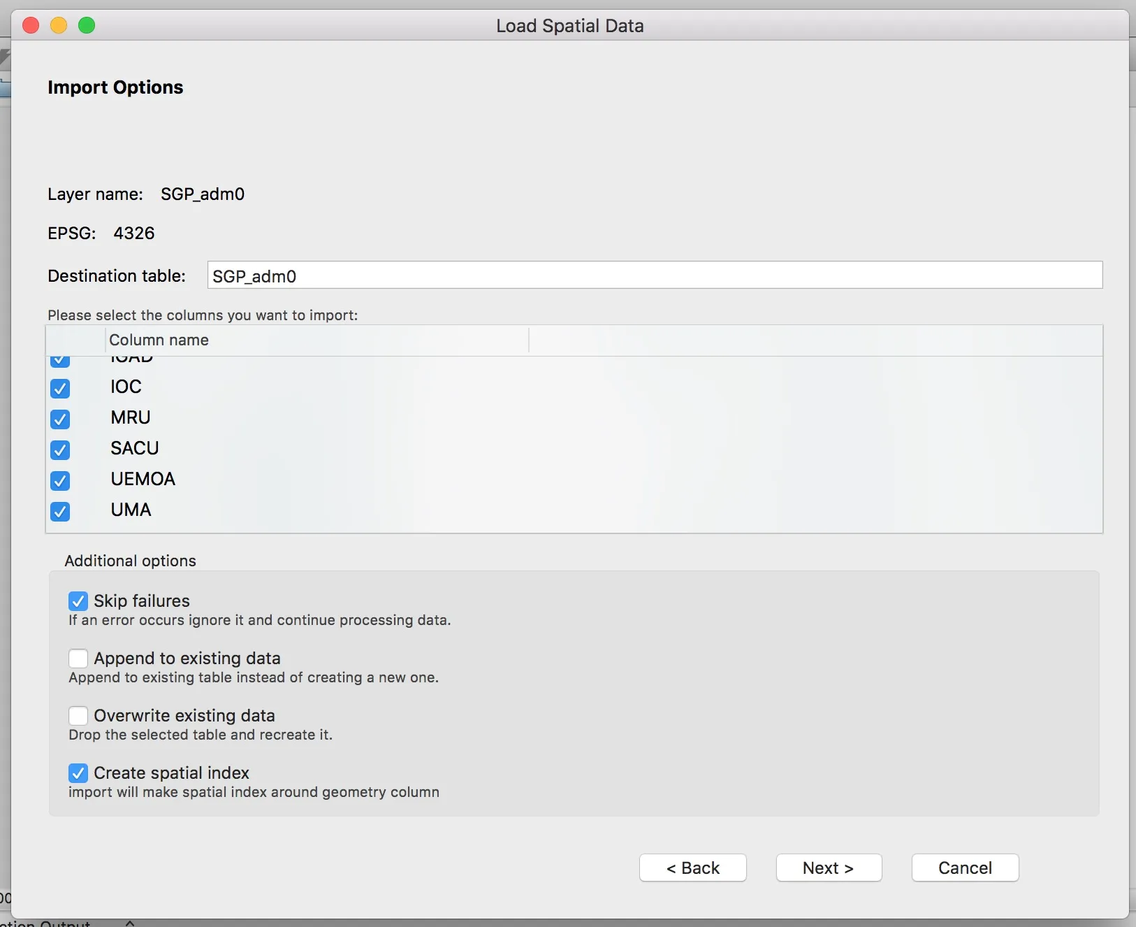Image resolution: width=1136 pixels, height=927 pixels.
Task: Uncheck the UEMOA column checkbox
Action: 60,480
